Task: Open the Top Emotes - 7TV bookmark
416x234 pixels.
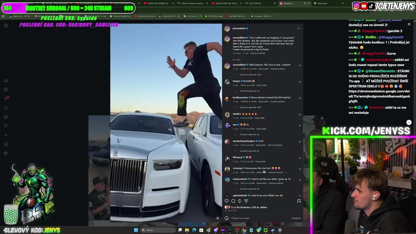Action: point(193,16)
